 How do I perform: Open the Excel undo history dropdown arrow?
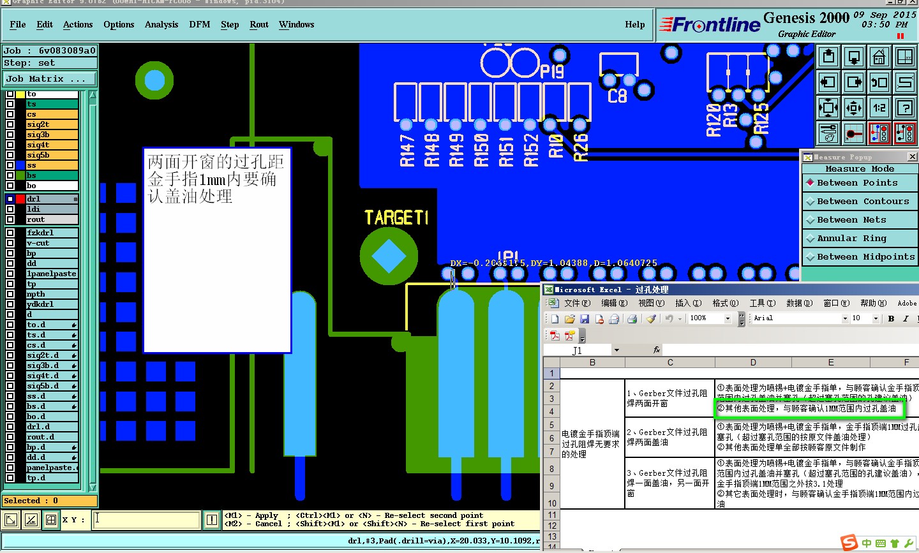click(x=680, y=318)
